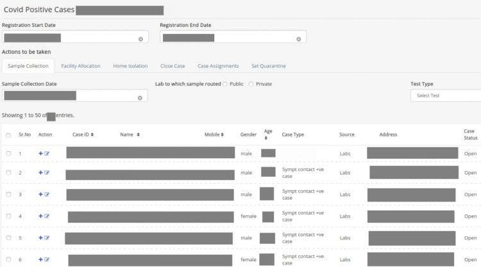
Task: Click the Source column header
Action: [346, 134]
